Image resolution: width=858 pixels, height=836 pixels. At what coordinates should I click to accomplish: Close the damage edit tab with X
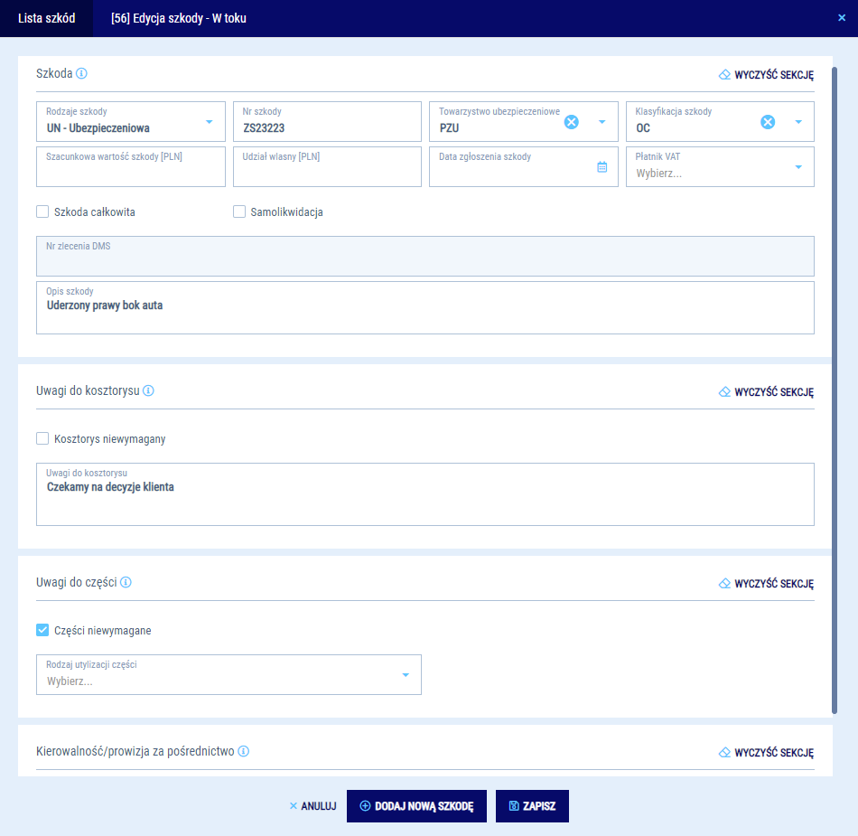pyautogui.click(x=842, y=17)
